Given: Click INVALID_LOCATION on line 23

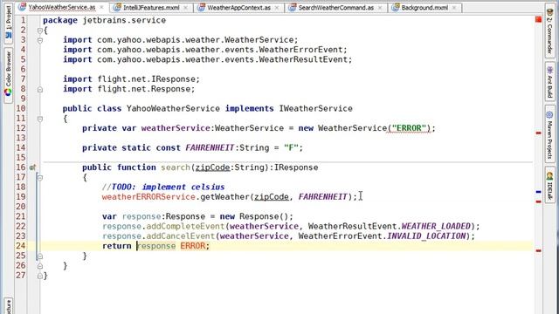Looking at the screenshot, I should 426,236.
